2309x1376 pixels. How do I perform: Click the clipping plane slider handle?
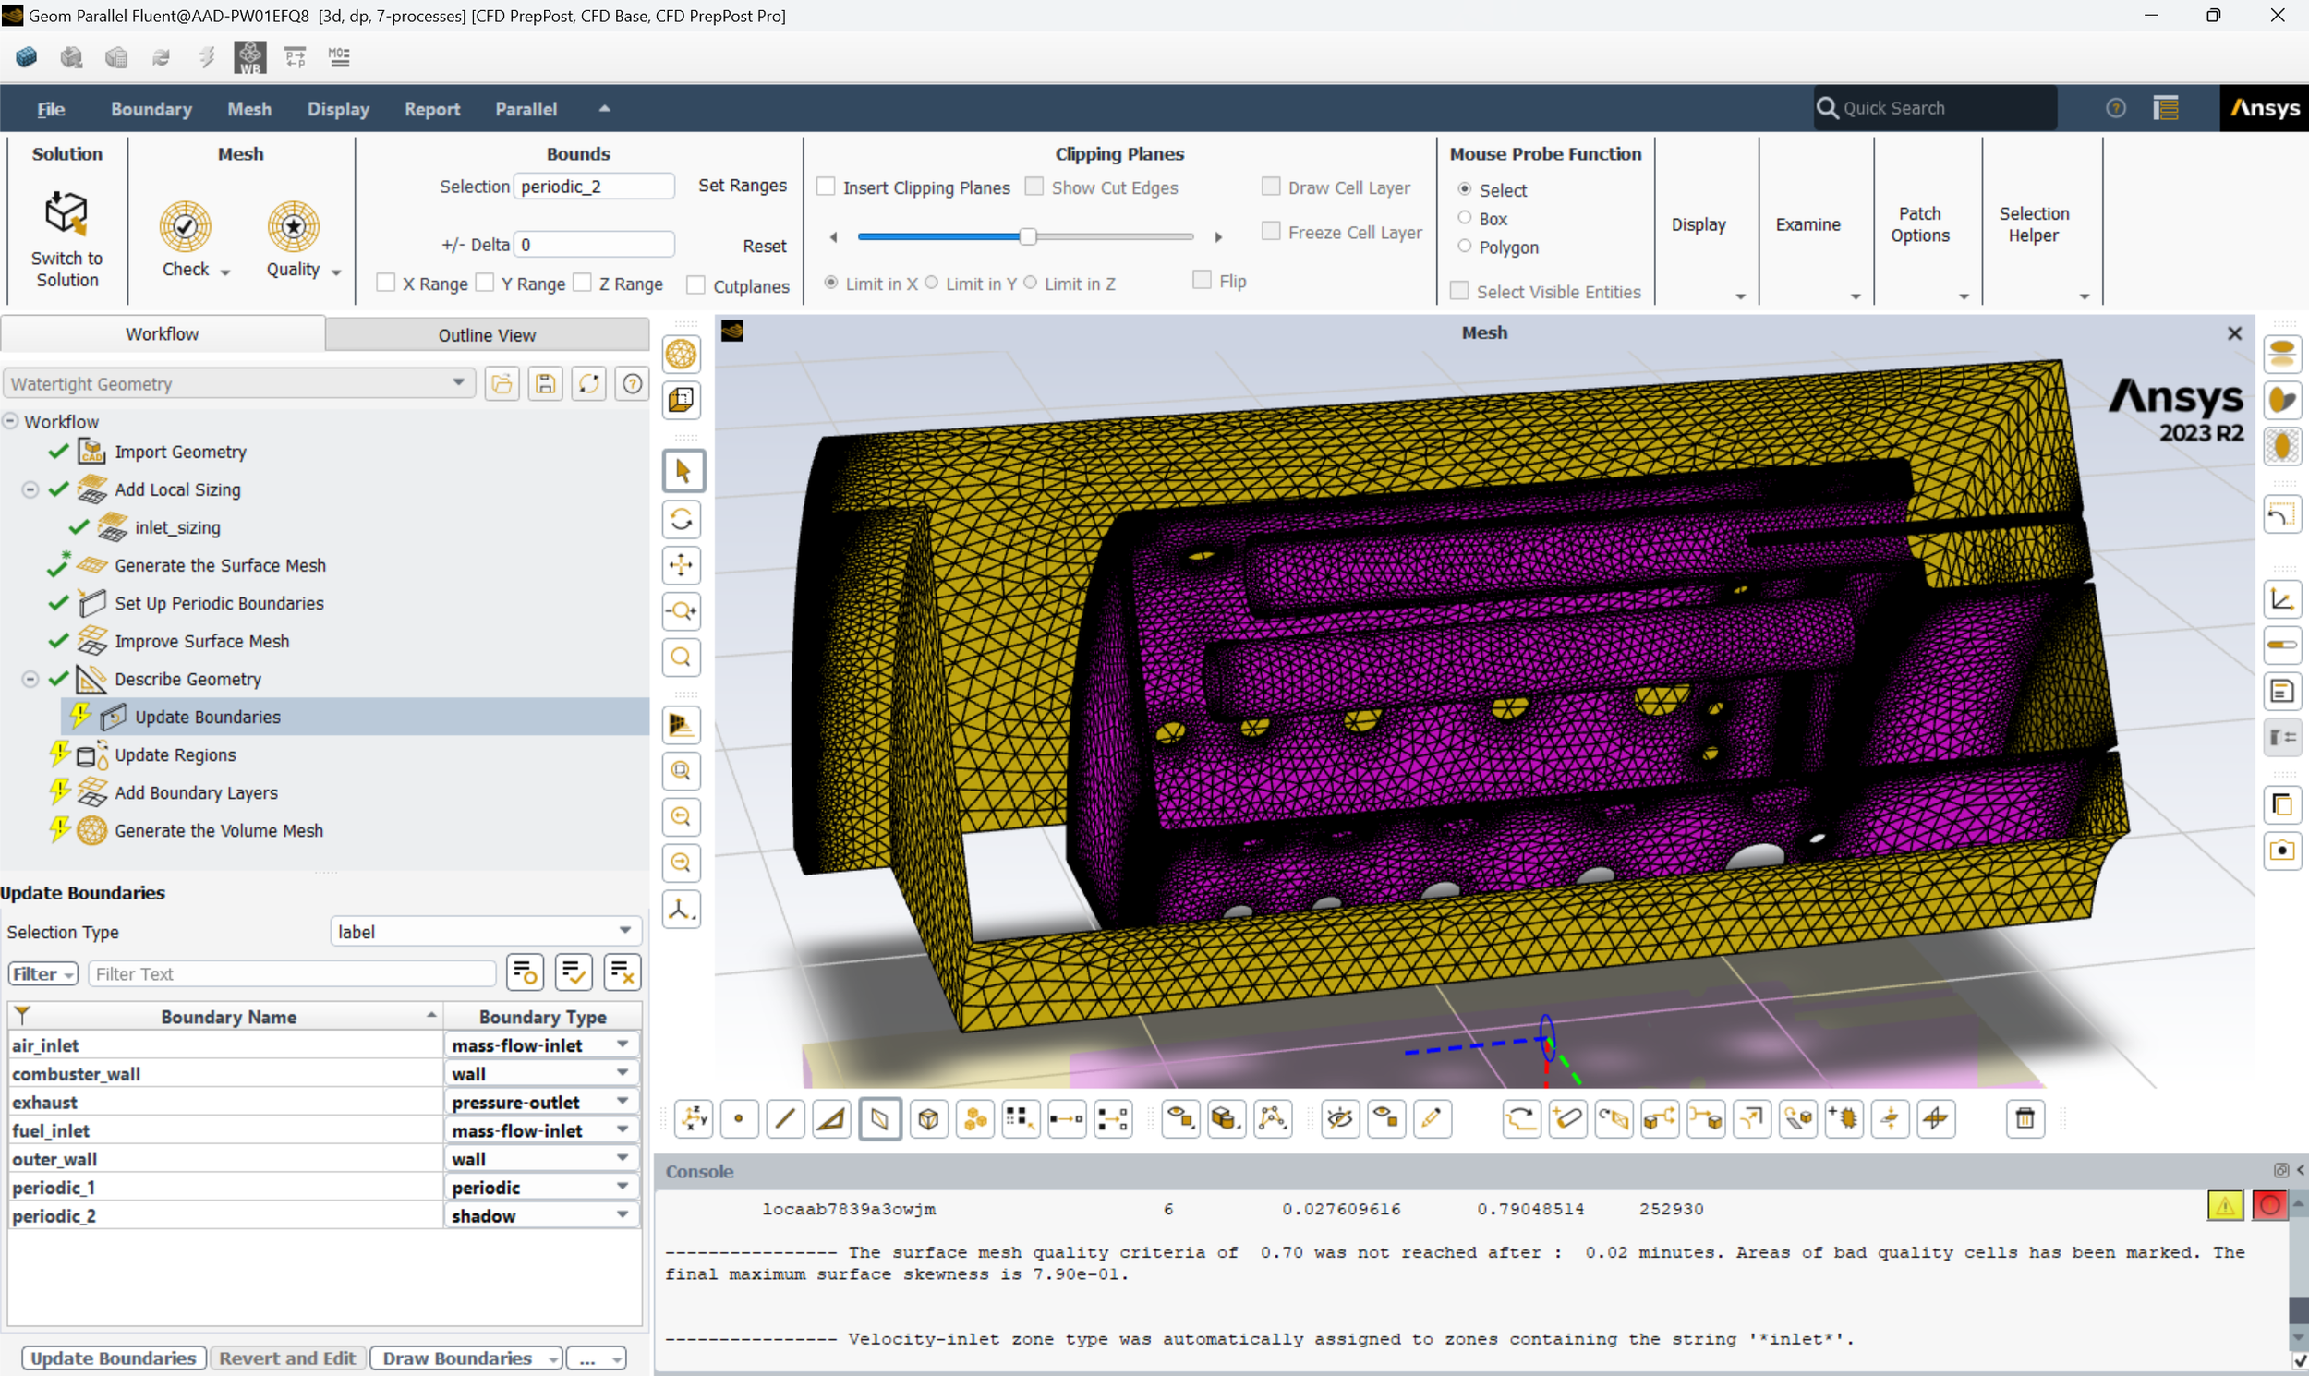(1027, 236)
